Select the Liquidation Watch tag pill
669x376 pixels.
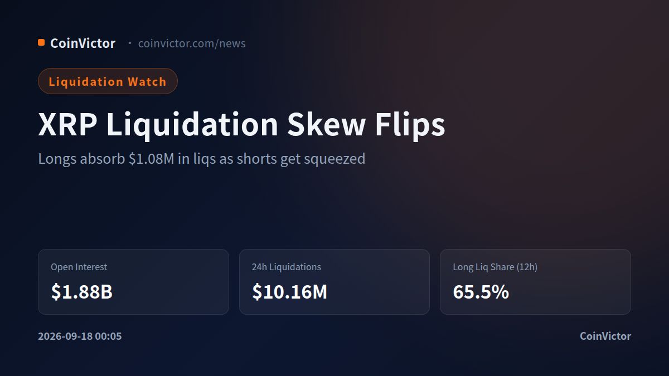pyautogui.click(x=108, y=81)
